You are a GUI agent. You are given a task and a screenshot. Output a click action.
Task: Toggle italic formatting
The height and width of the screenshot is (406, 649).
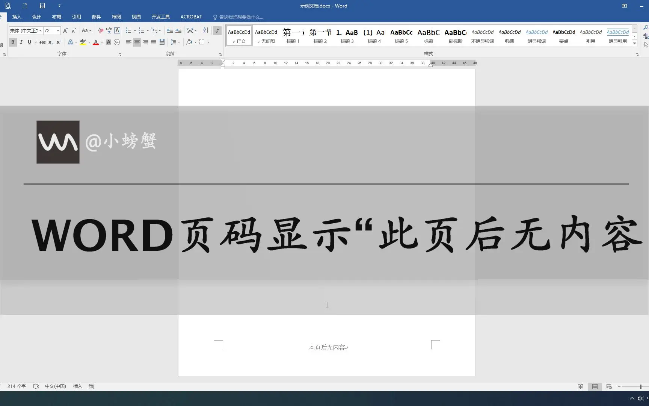pos(21,42)
